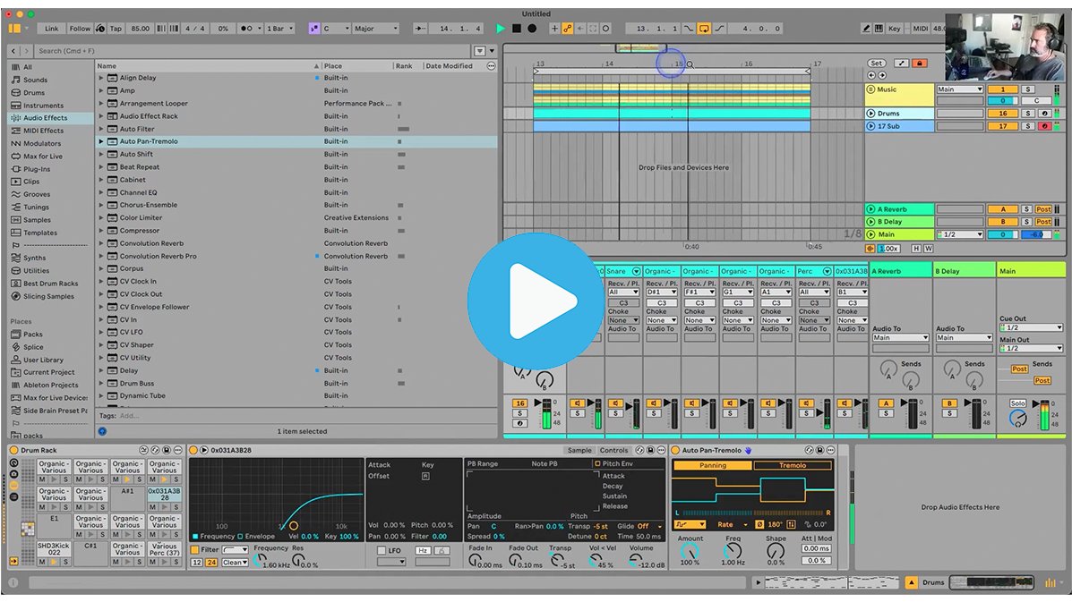Select Audio Effects in the browser
Image resolution: width=1072 pixels, height=602 pixels.
click(45, 118)
